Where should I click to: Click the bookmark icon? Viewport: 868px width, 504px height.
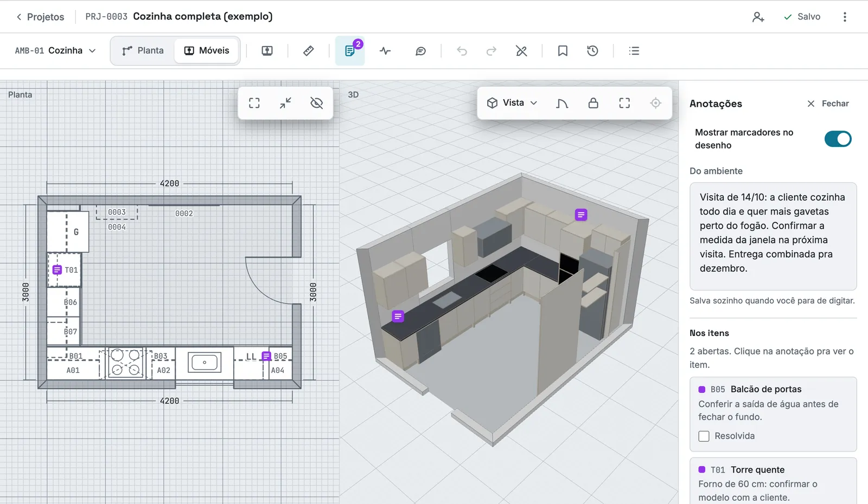563,51
